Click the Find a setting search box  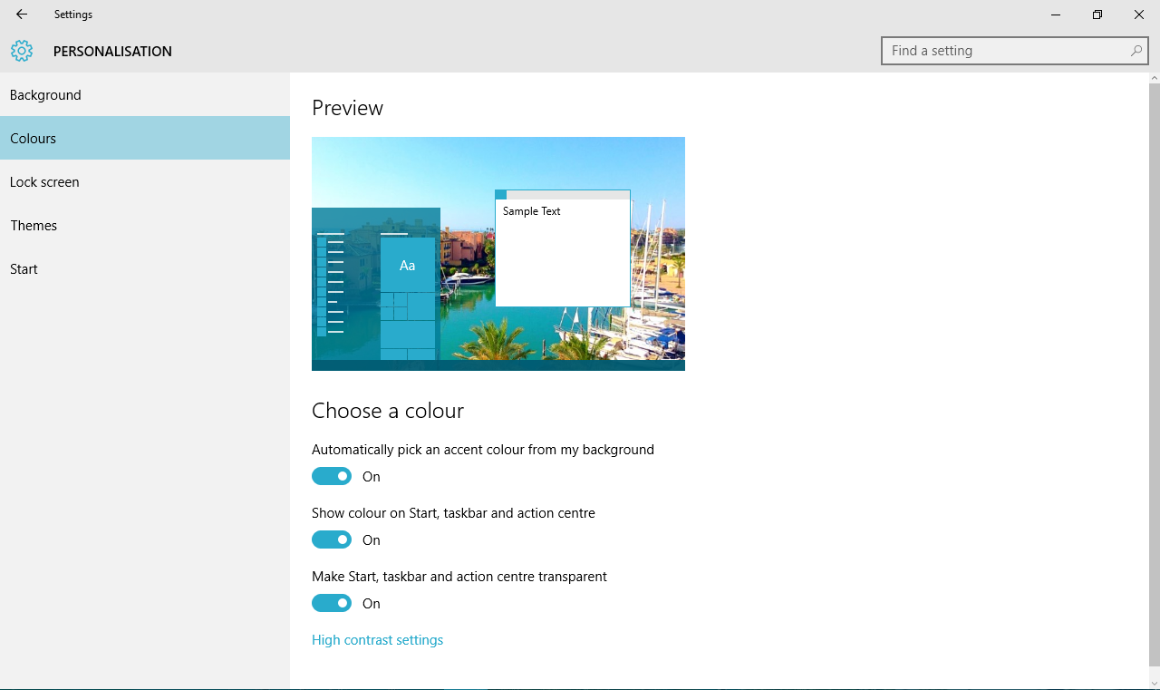1014,51
